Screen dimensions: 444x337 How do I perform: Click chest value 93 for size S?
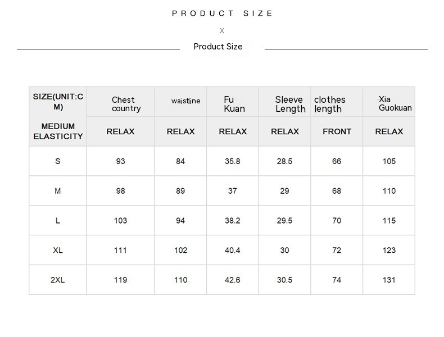pos(121,161)
